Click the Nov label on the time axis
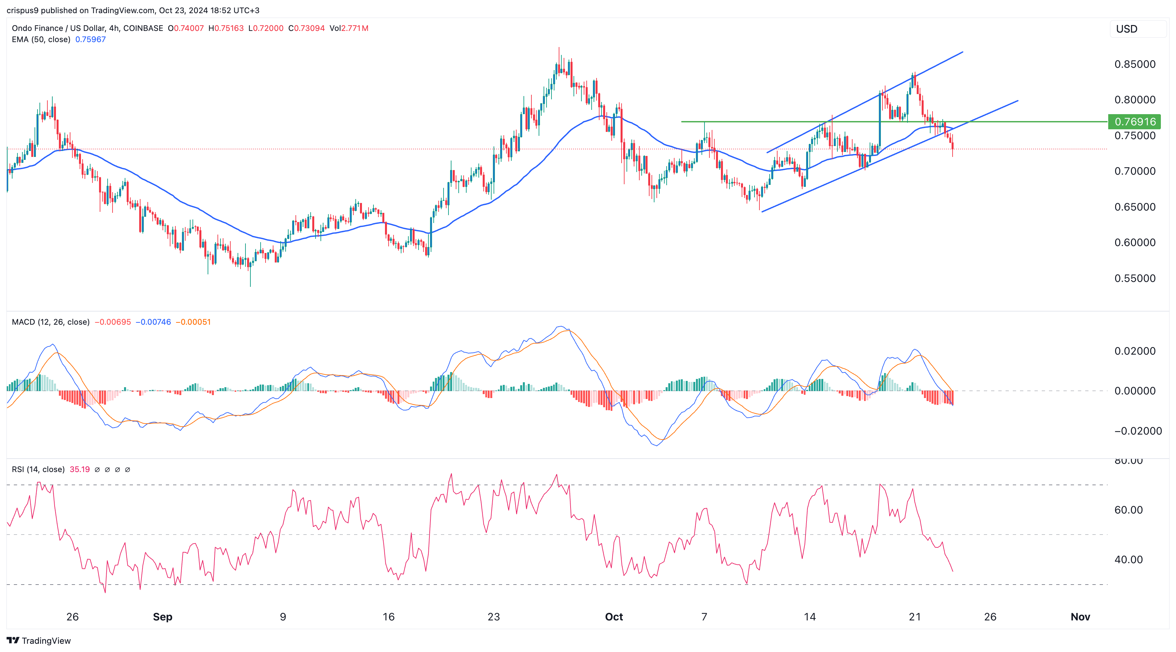Viewport: 1176px width, 652px height. pyautogui.click(x=1081, y=617)
